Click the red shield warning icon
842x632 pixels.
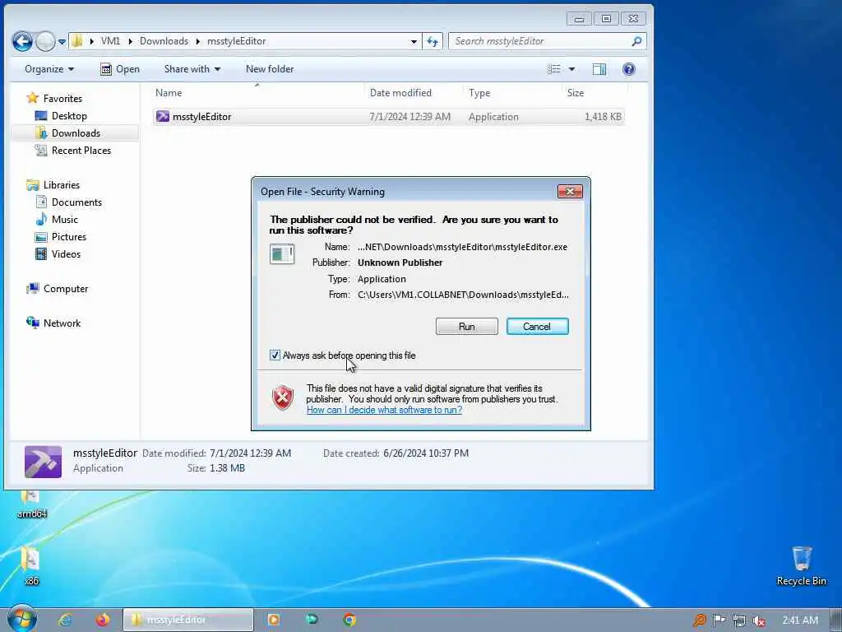283,397
